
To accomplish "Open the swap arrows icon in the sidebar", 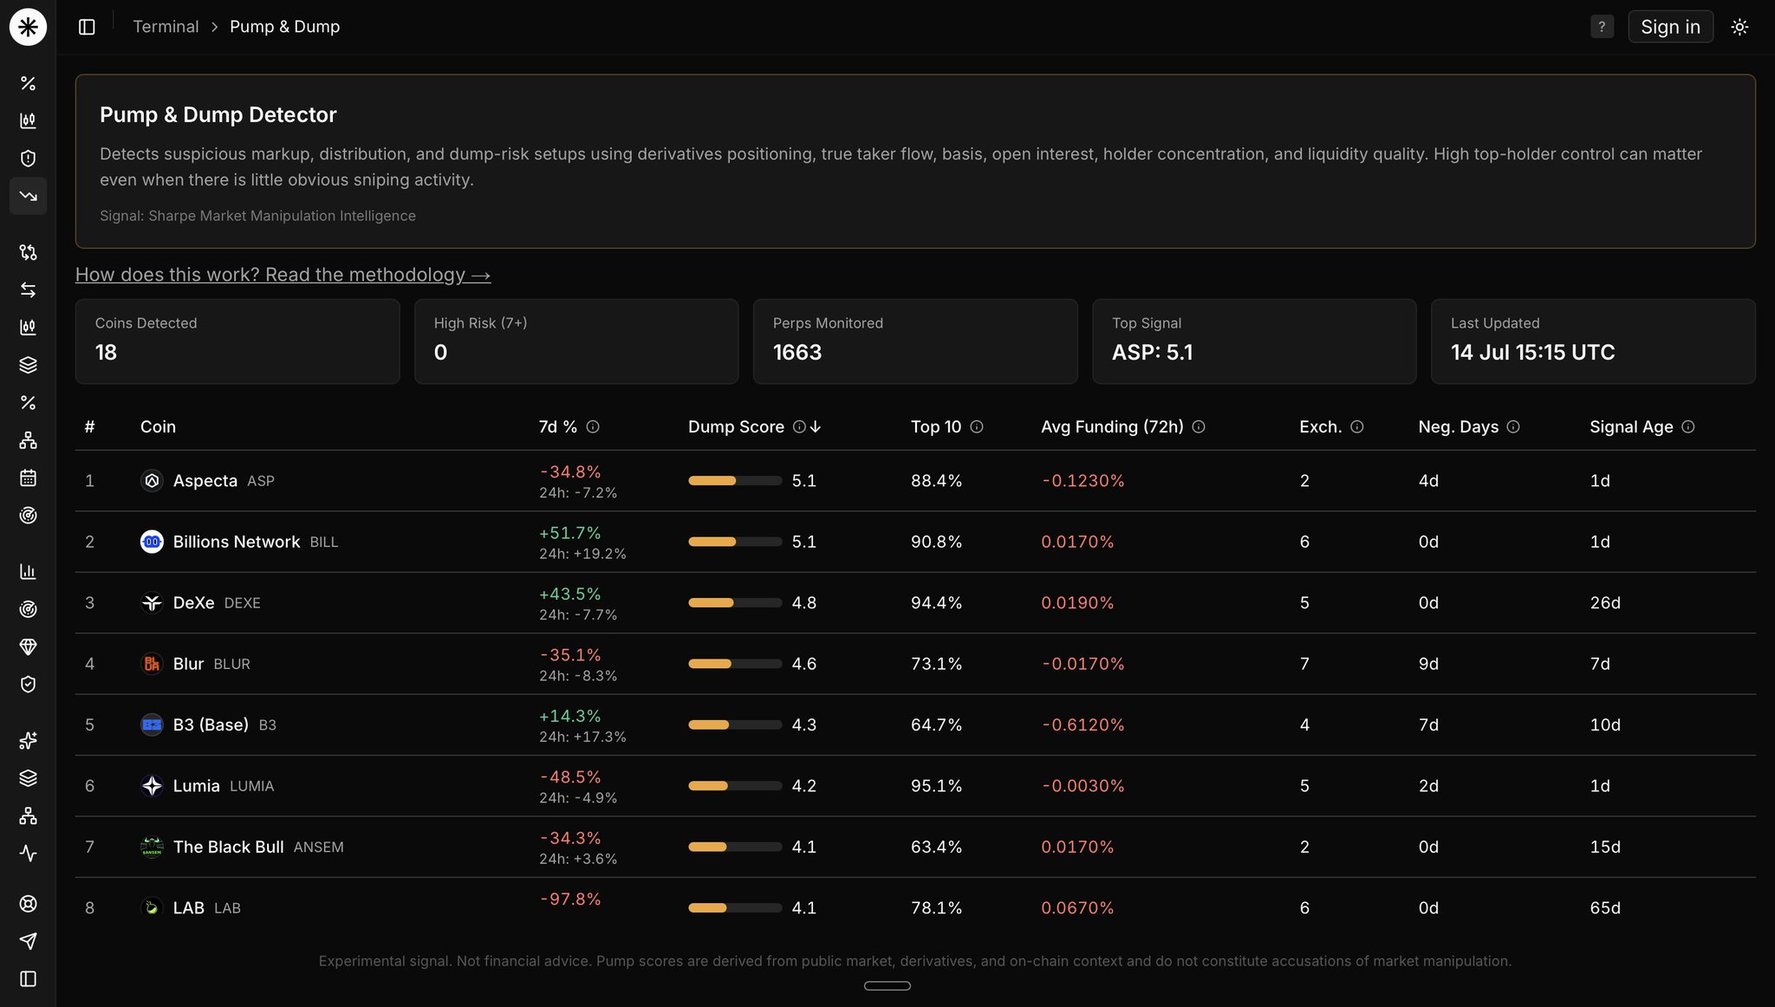I will [28, 289].
